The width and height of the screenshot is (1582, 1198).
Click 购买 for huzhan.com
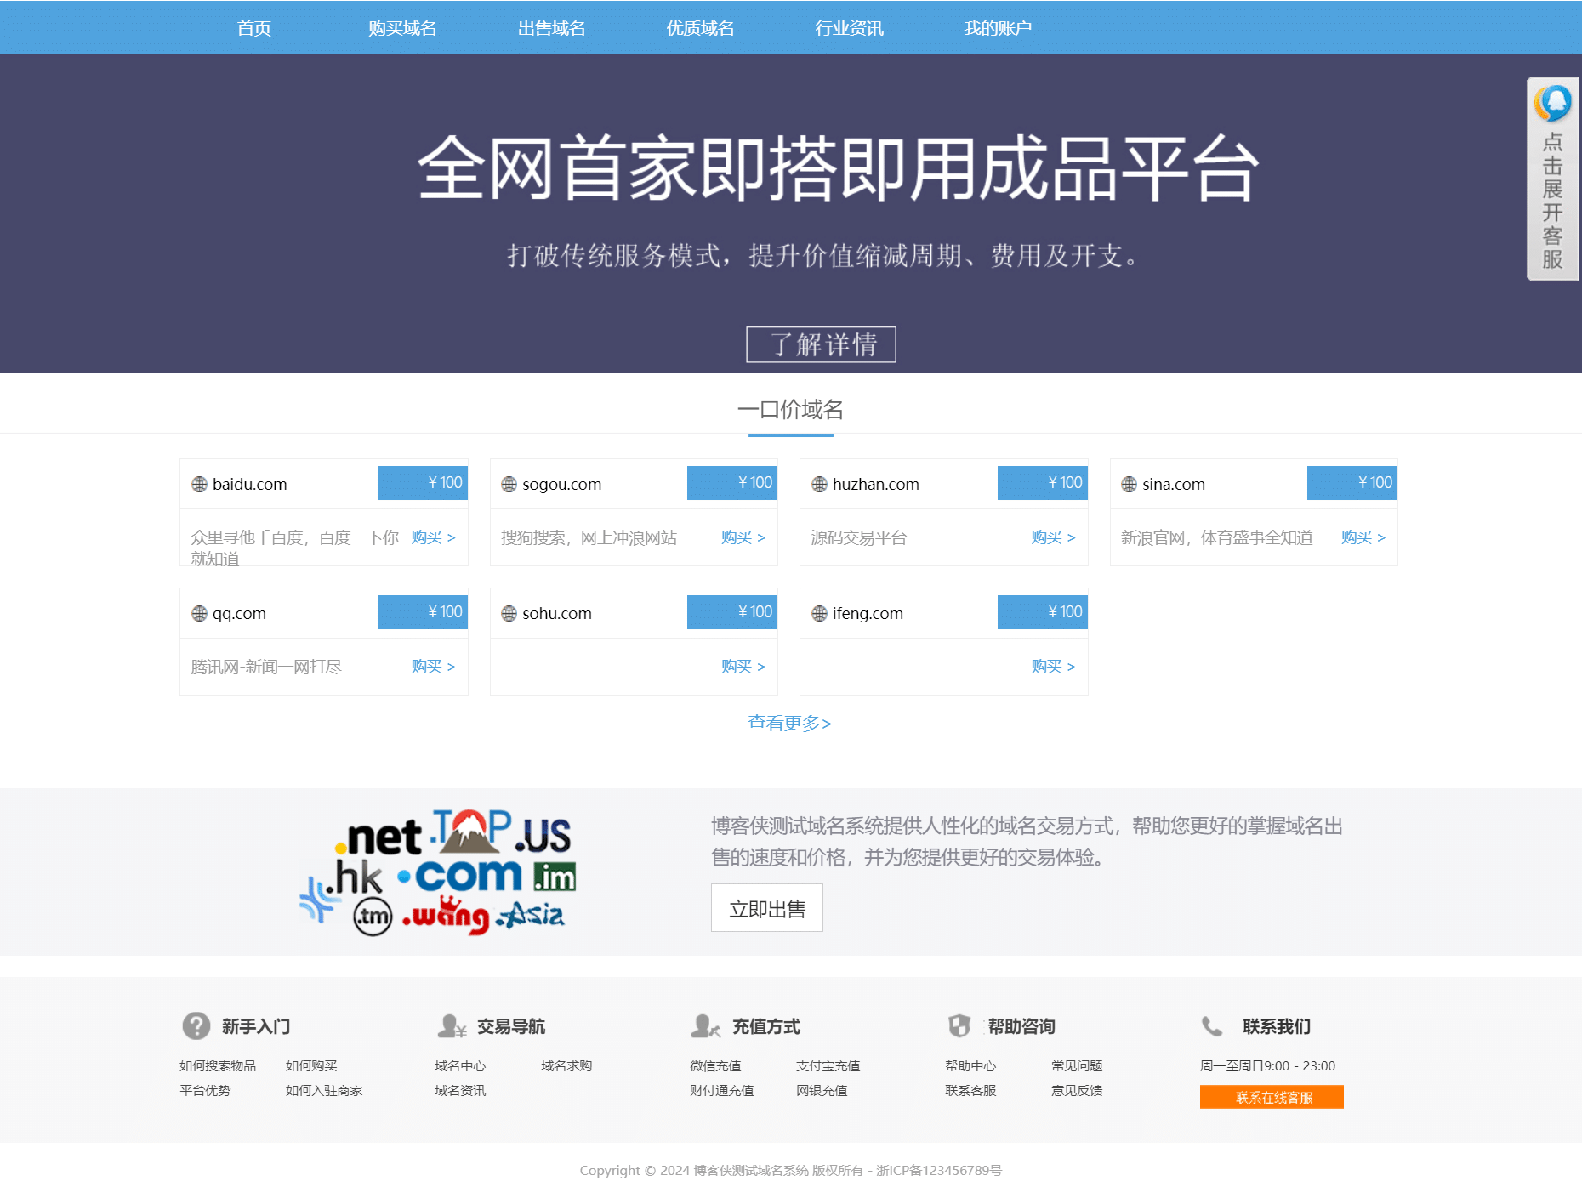tap(1053, 537)
